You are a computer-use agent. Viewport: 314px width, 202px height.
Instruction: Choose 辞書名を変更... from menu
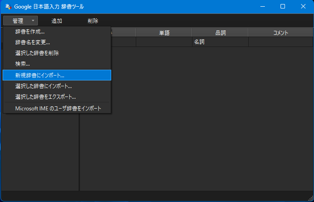pyautogui.click(x=57, y=42)
